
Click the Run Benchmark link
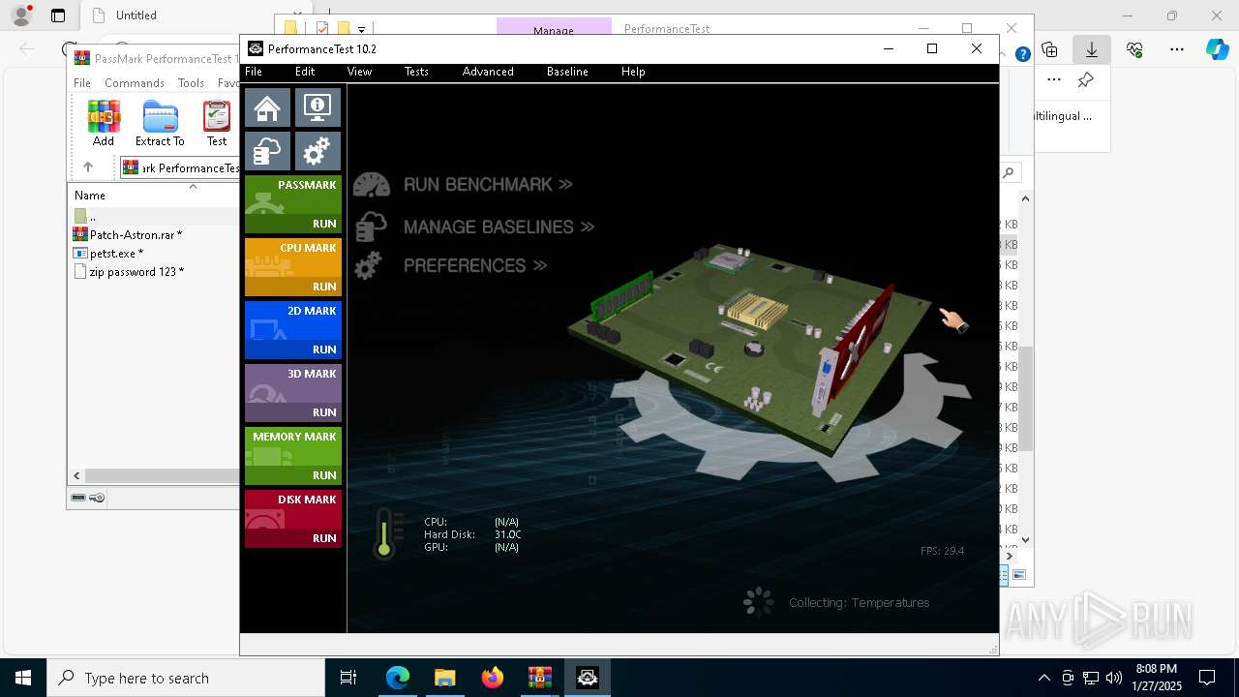point(488,184)
